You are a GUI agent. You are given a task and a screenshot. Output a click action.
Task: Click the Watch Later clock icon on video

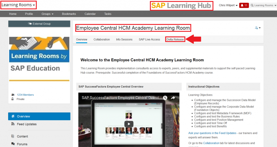(165, 98)
